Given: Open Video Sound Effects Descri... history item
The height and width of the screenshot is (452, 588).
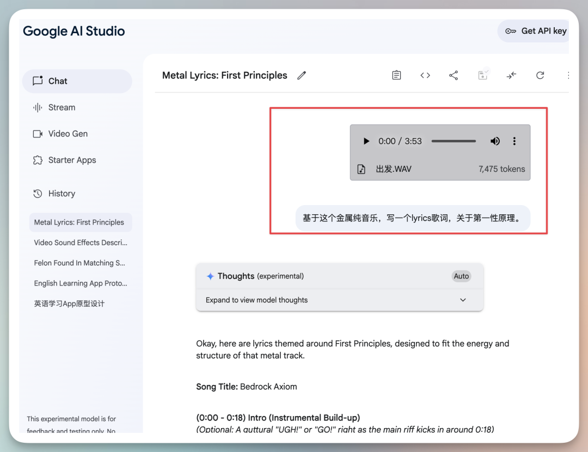Looking at the screenshot, I should (x=81, y=243).
